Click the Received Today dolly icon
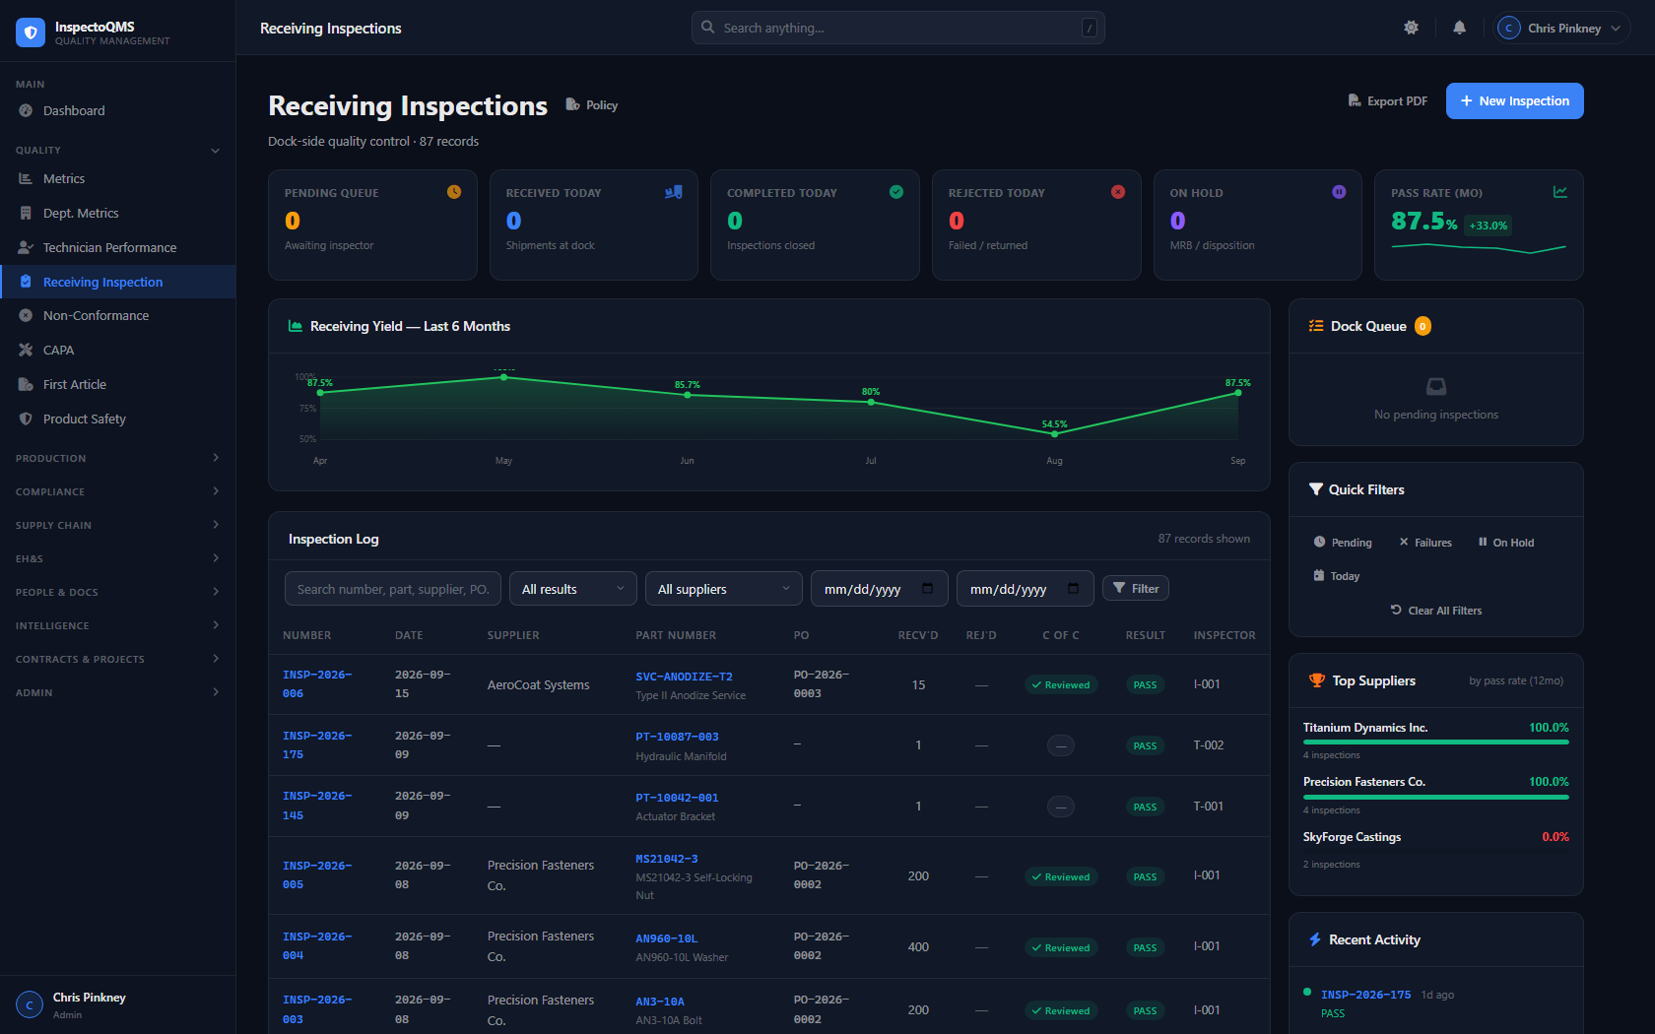Image resolution: width=1655 pixels, height=1034 pixels. (x=674, y=192)
